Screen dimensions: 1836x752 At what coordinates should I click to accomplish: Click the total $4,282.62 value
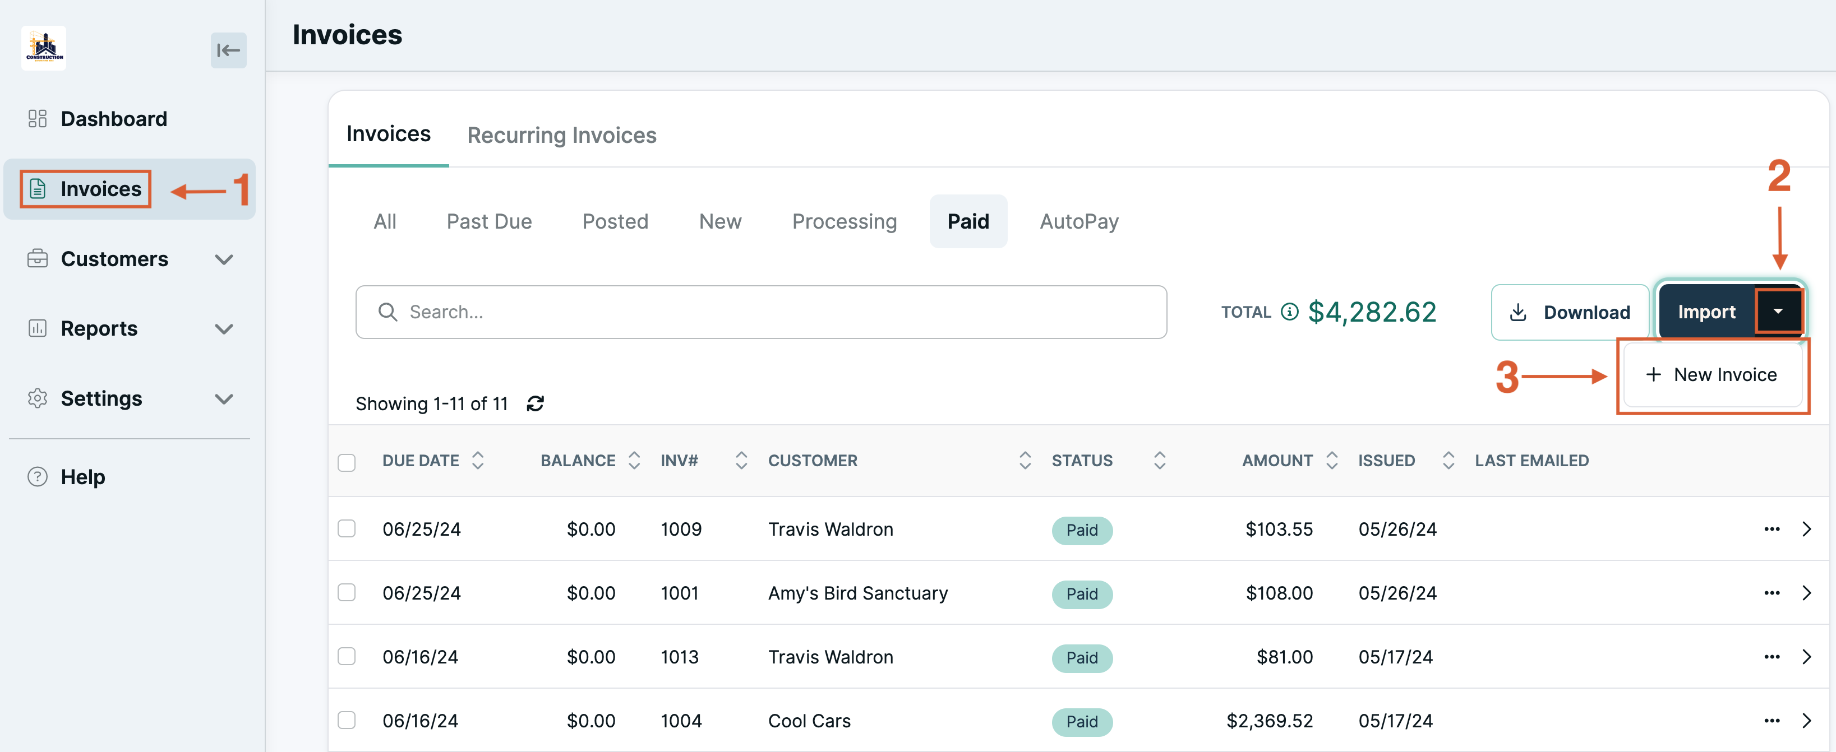[x=1372, y=312]
